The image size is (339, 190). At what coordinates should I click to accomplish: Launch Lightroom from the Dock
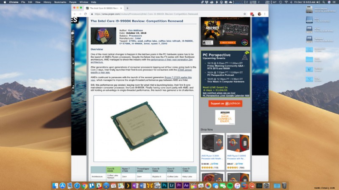point(172,186)
